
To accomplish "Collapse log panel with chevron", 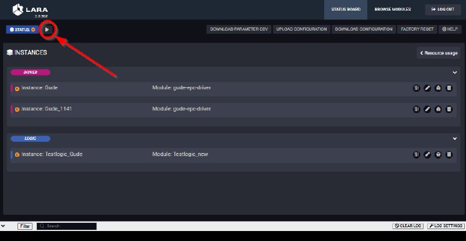I will click(3, 226).
